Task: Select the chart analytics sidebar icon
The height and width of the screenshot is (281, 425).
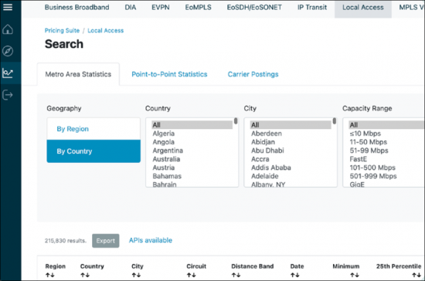Action: click(8, 73)
